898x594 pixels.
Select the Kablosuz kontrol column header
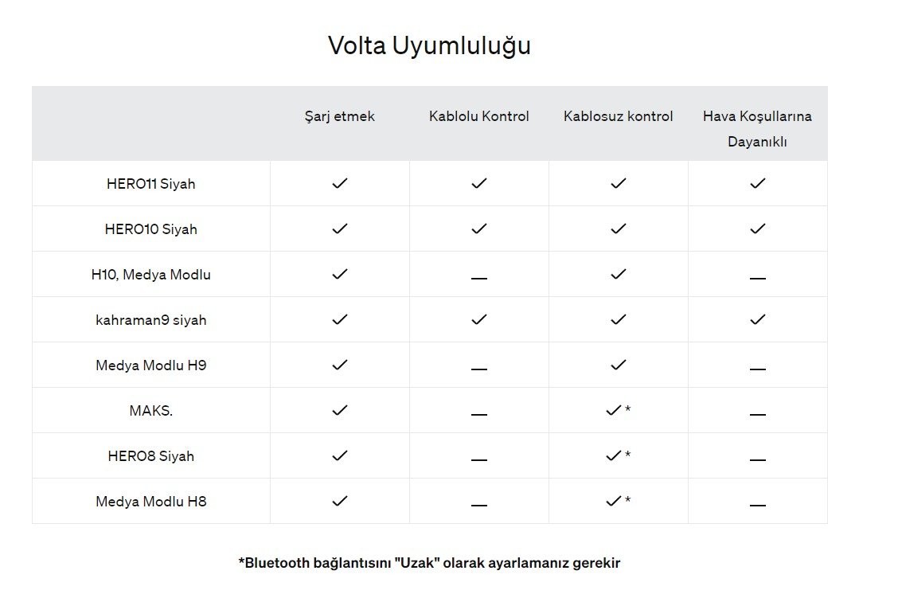tap(618, 116)
